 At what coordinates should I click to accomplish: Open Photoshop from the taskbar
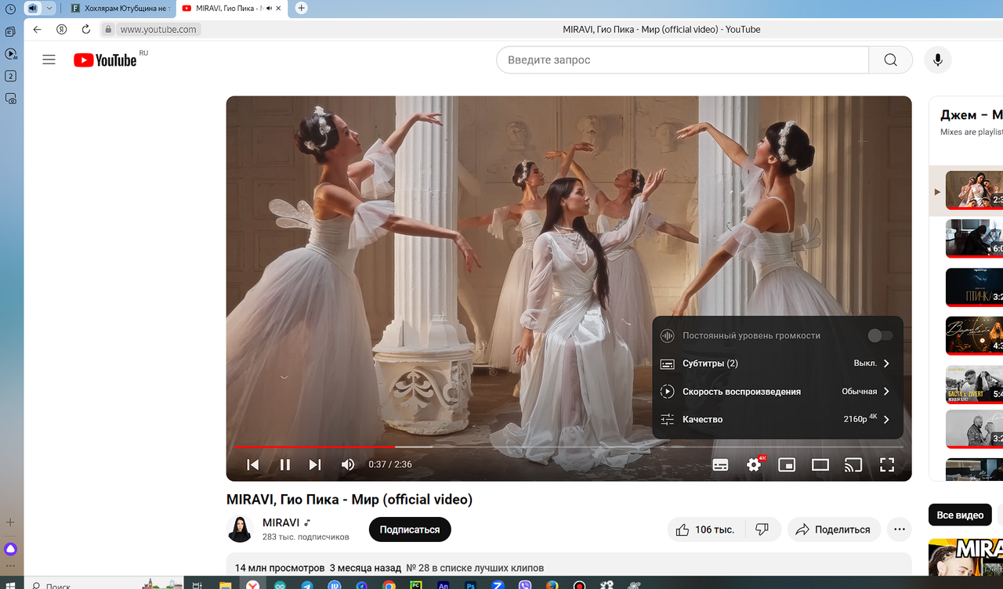[x=470, y=584]
